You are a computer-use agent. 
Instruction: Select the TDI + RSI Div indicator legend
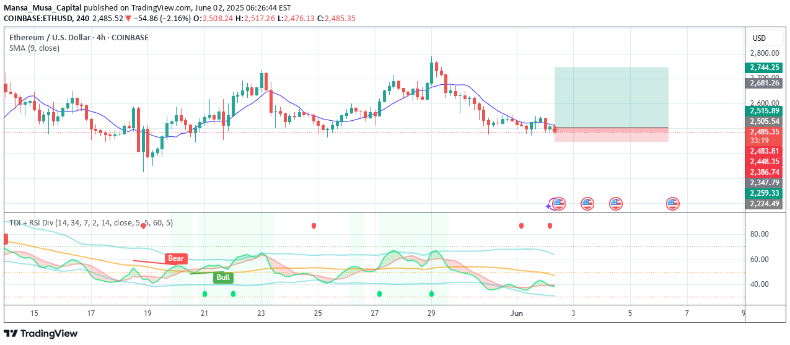point(91,222)
